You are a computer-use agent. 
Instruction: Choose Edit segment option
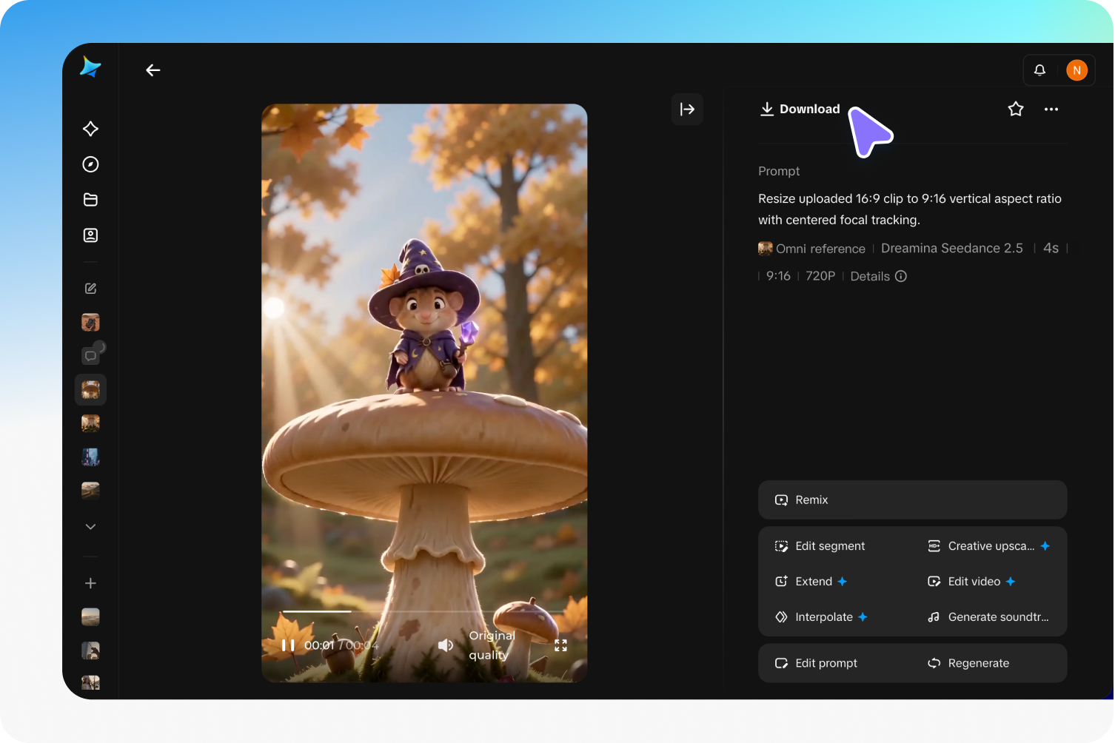click(820, 546)
